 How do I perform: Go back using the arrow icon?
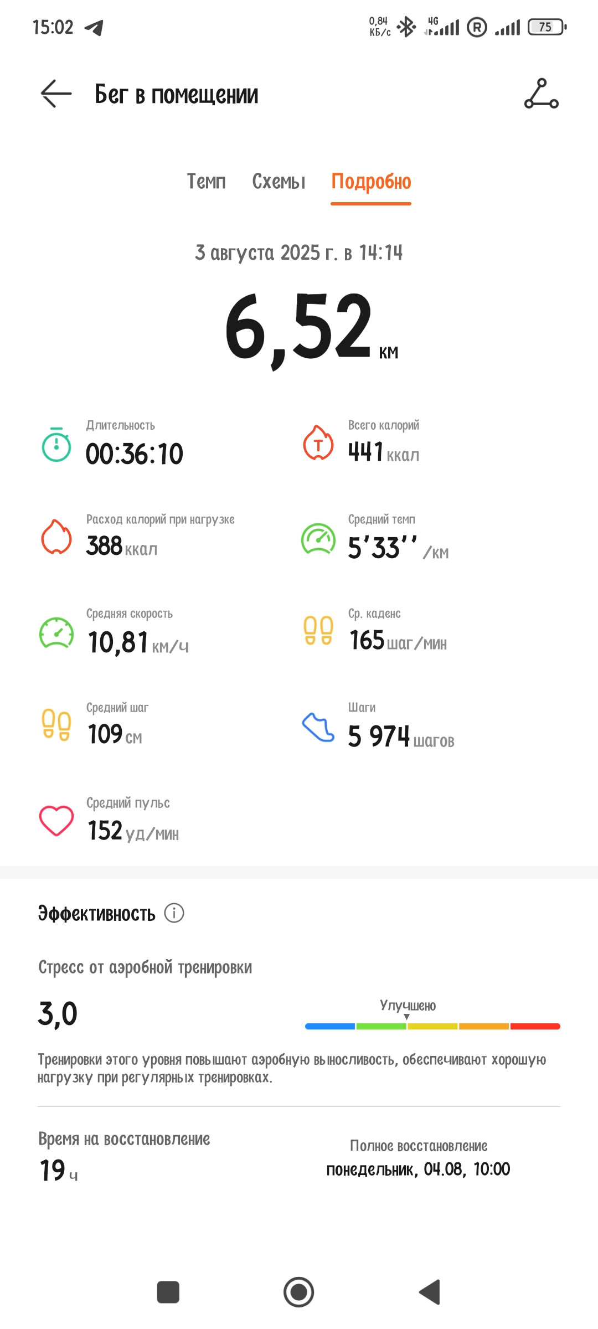coord(56,94)
